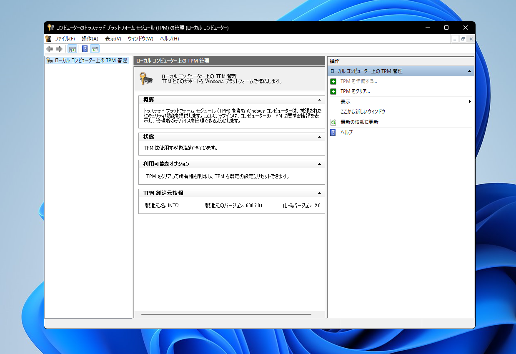Click the inner MDI restore button
The image size is (516, 354).
pyautogui.click(x=463, y=39)
